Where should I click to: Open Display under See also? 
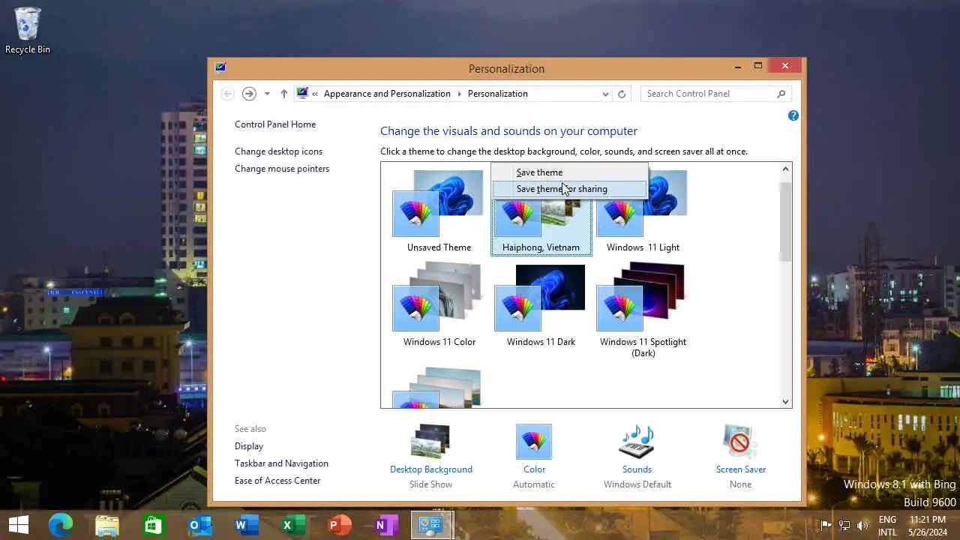point(249,446)
